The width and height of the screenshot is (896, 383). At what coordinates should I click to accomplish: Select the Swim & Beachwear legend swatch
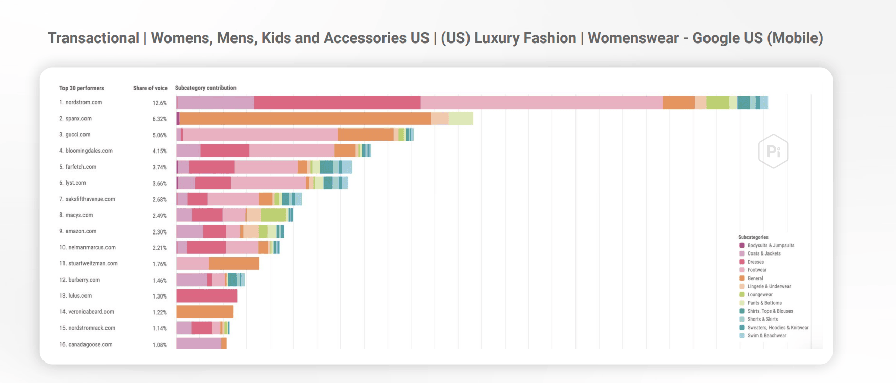(x=742, y=336)
